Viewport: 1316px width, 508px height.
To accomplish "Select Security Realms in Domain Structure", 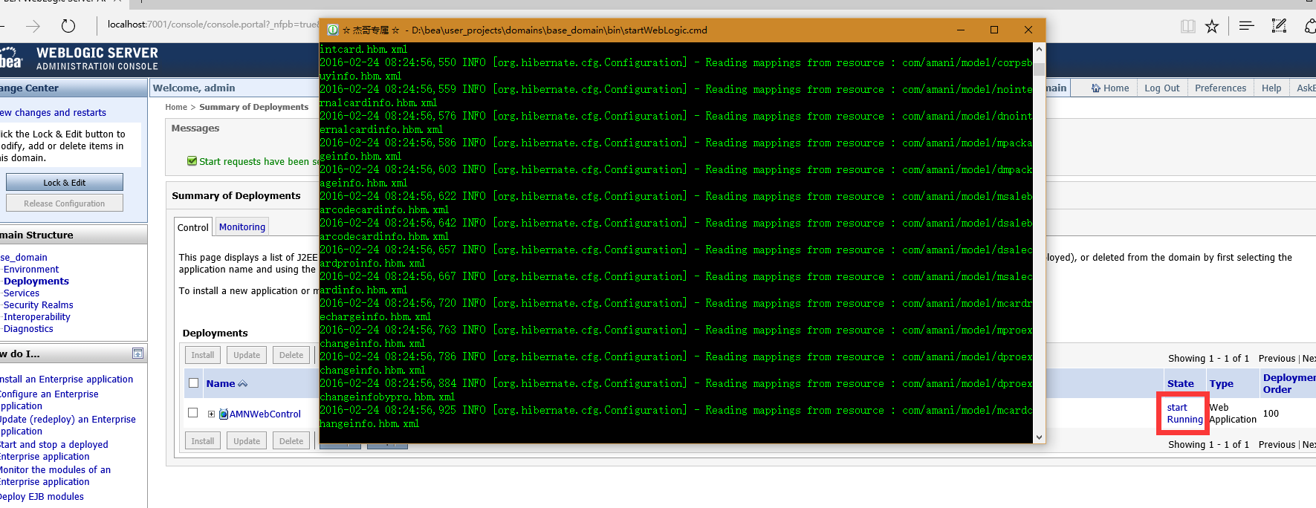I will tap(39, 305).
